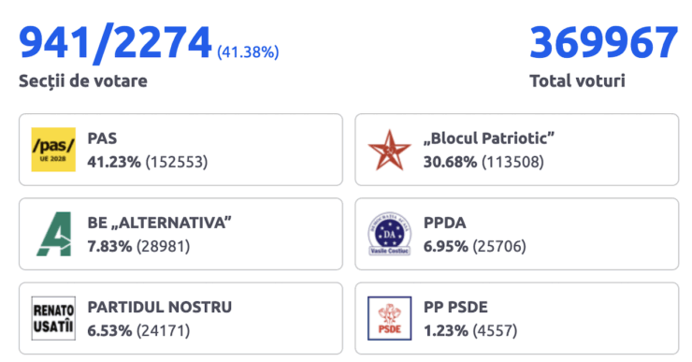Click the Renato Usatîi party logo

click(53, 318)
